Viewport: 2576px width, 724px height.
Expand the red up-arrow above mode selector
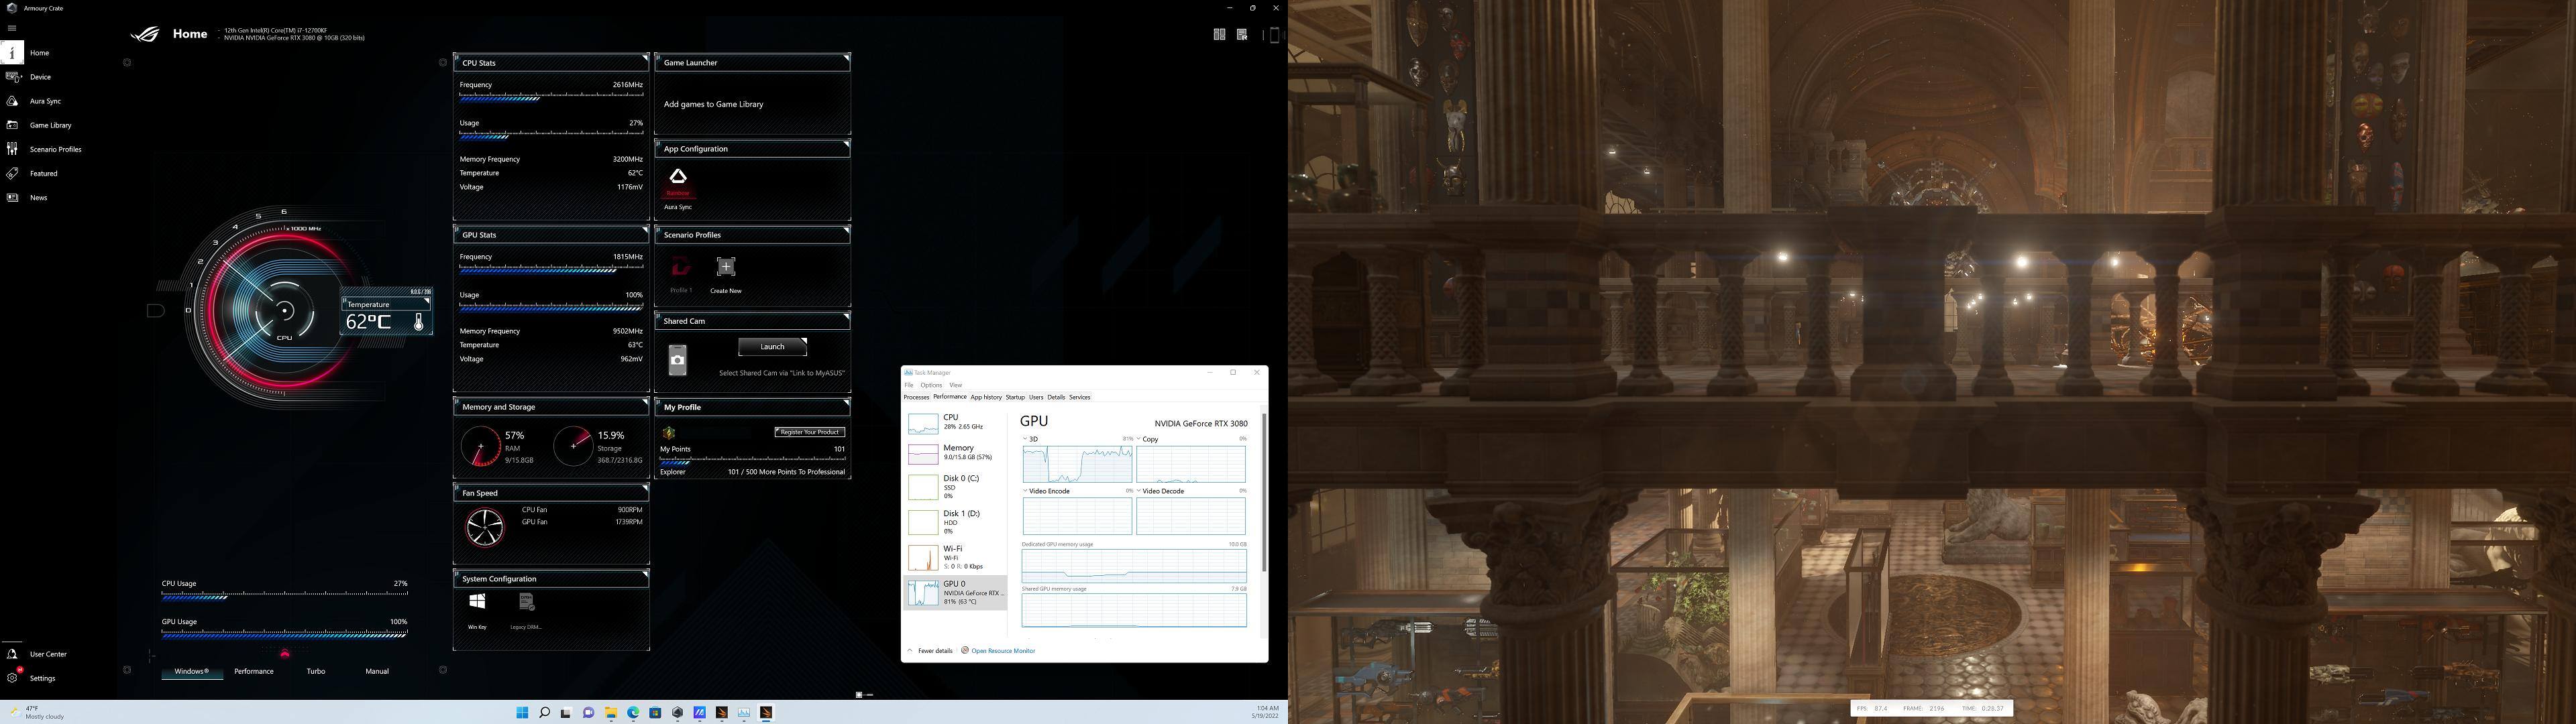[285, 654]
